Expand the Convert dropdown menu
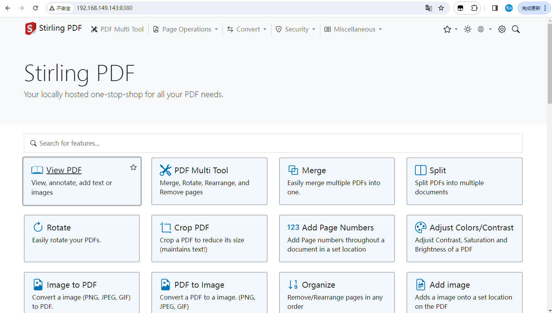Screen dimensions: 552x313 point(247,29)
